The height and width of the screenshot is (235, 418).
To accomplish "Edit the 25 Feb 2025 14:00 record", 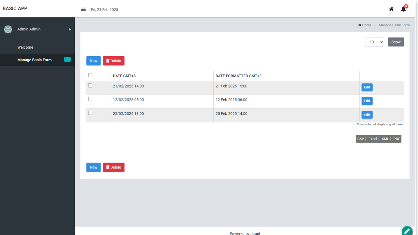I will pos(367,115).
